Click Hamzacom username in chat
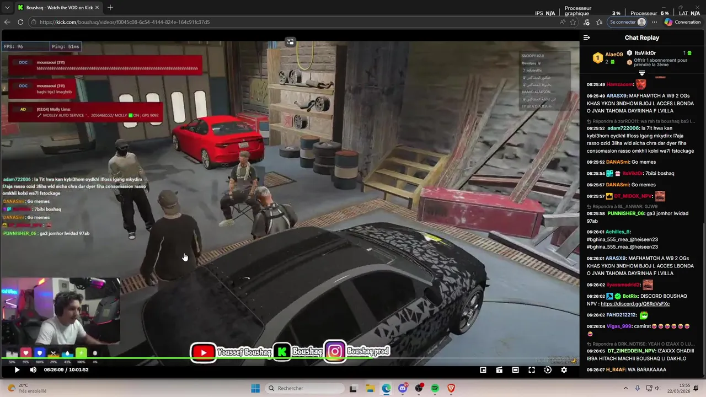Viewport: 706px width, 397px height. pos(619,84)
